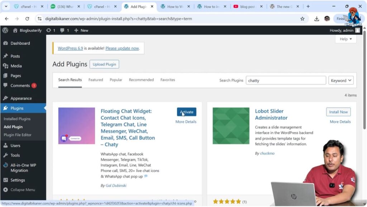Click the plus New content item
Screen dimensions: 367x207
[81, 30]
